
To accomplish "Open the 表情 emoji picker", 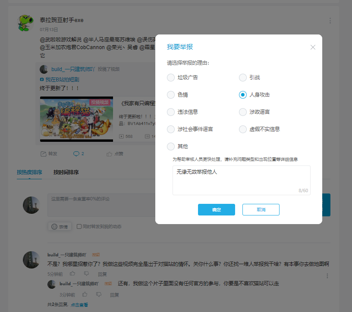I will tap(60, 227).
